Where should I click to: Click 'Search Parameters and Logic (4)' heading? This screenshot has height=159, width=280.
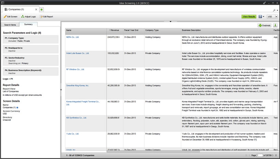[x=22, y=33]
